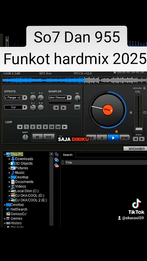Toggle the gray lock right of the jog wheel
Image resolution: width=147 pixels, height=261 pixels.
131,112
